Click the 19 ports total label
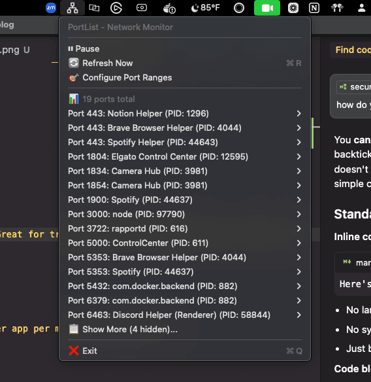 point(108,99)
